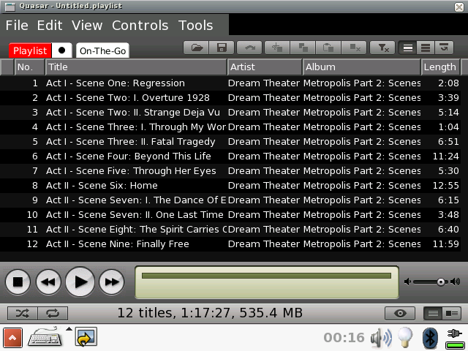The image size is (468, 351).
Task: Click the desktop shortcut icon in taskbar
Action: pyautogui.click(x=86, y=336)
